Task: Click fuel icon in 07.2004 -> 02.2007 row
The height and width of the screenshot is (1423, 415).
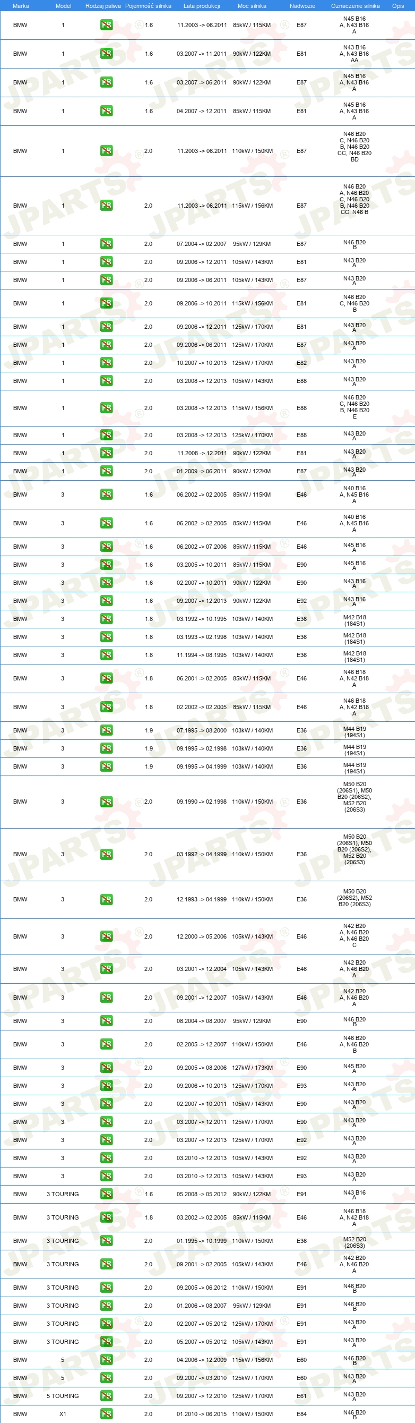Action: click(107, 244)
